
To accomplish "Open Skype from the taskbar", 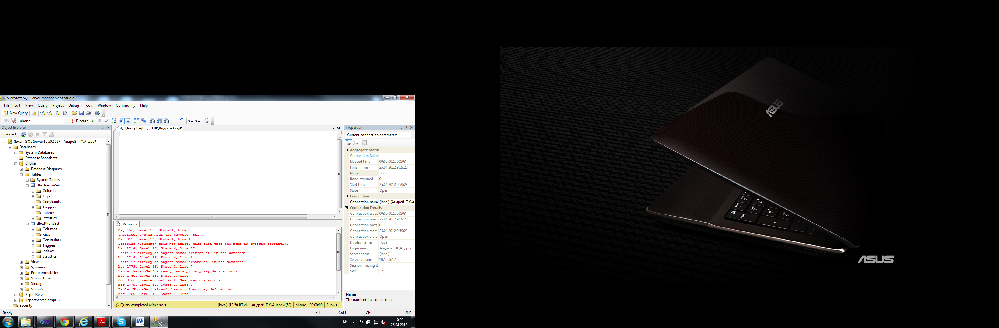I will point(121,322).
